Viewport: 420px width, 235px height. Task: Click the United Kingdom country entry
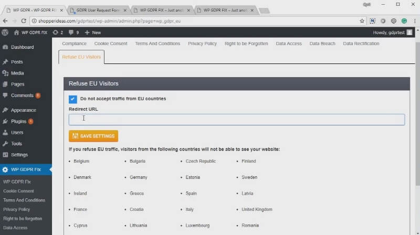(x=257, y=209)
